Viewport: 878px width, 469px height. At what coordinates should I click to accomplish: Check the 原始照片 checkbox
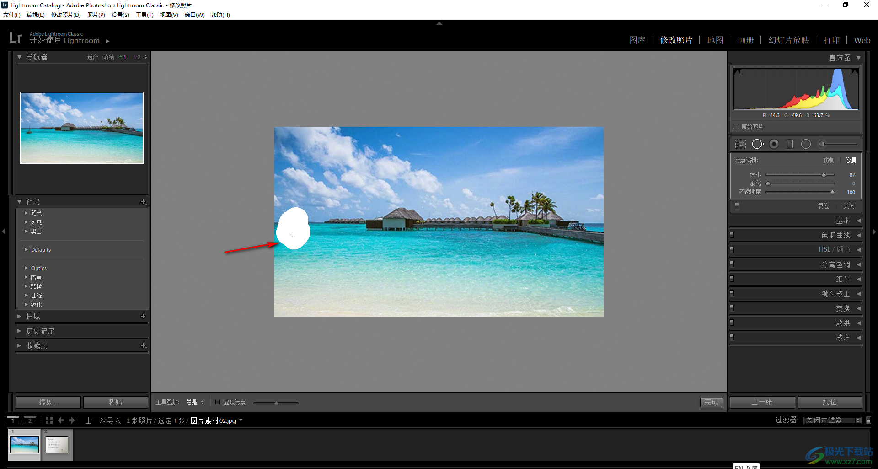(x=736, y=127)
